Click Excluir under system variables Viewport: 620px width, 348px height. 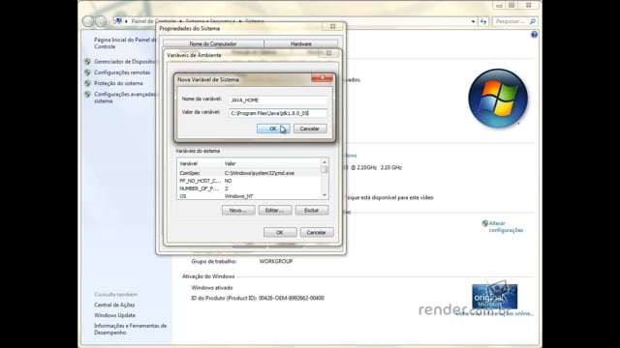pos(312,211)
